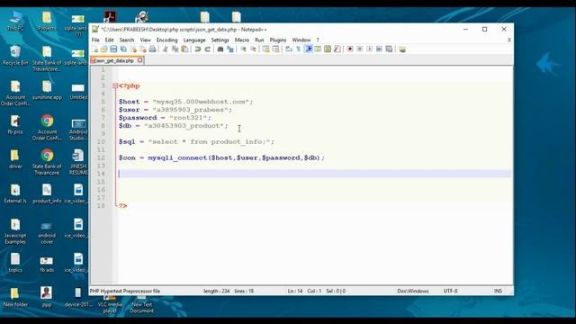The height and width of the screenshot is (324, 576).
Task: Click the Zoom Out toolbar icon
Action: (x=253, y=49)
